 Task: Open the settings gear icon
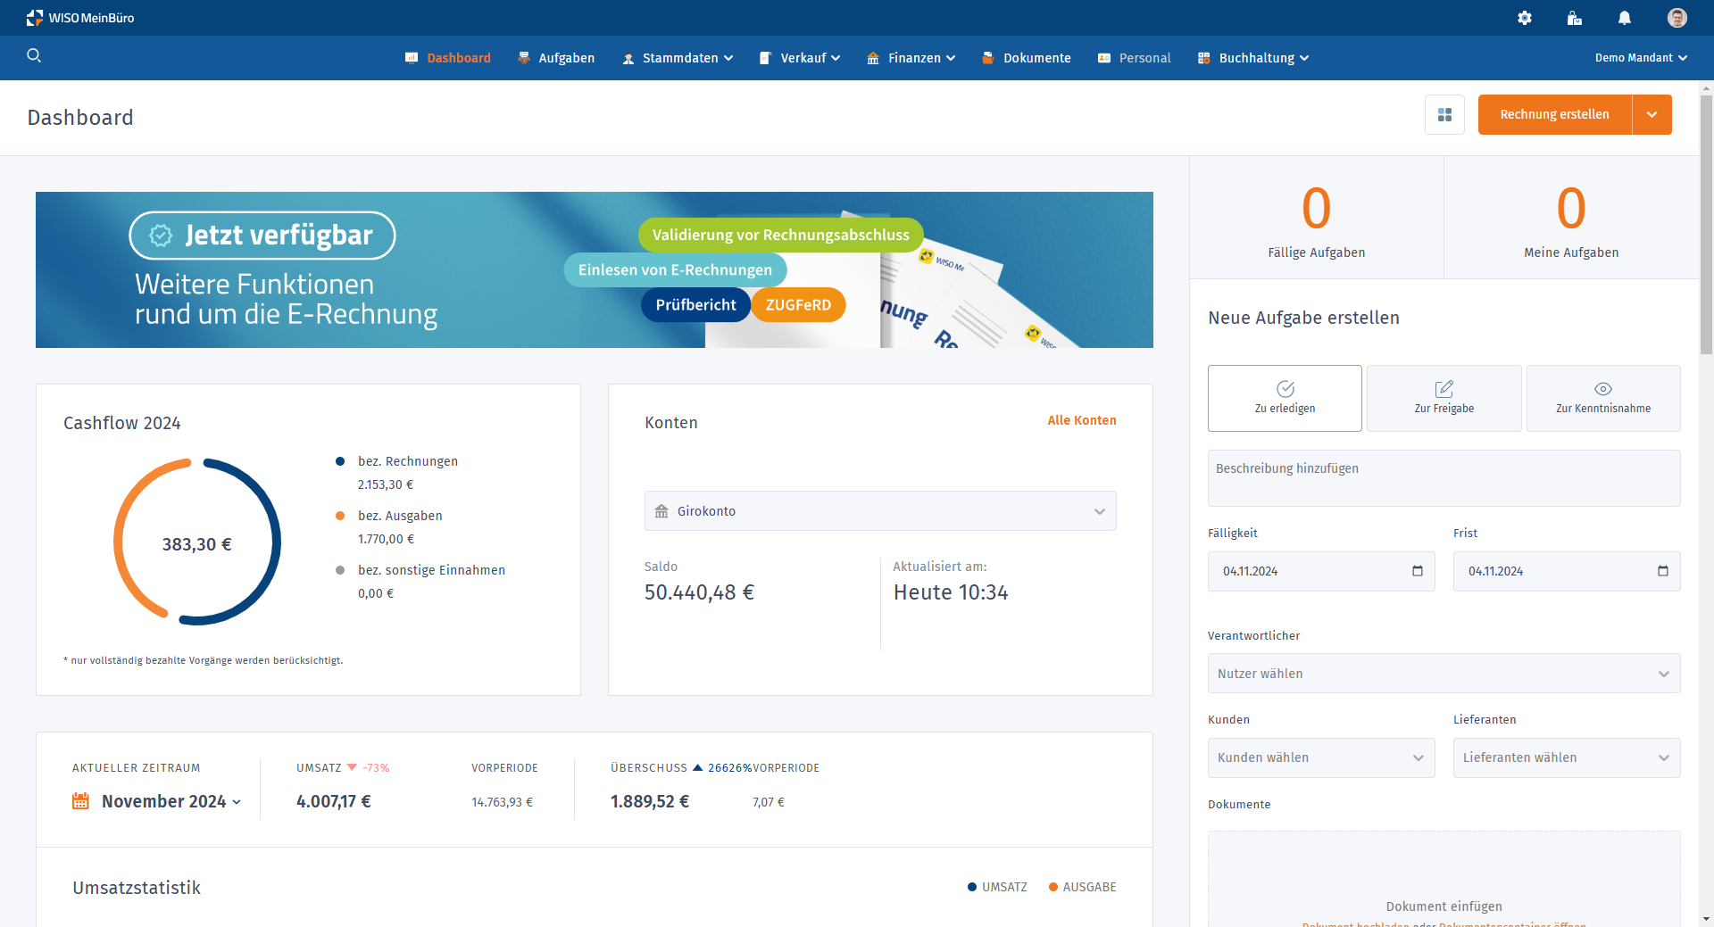(1525, 18)
